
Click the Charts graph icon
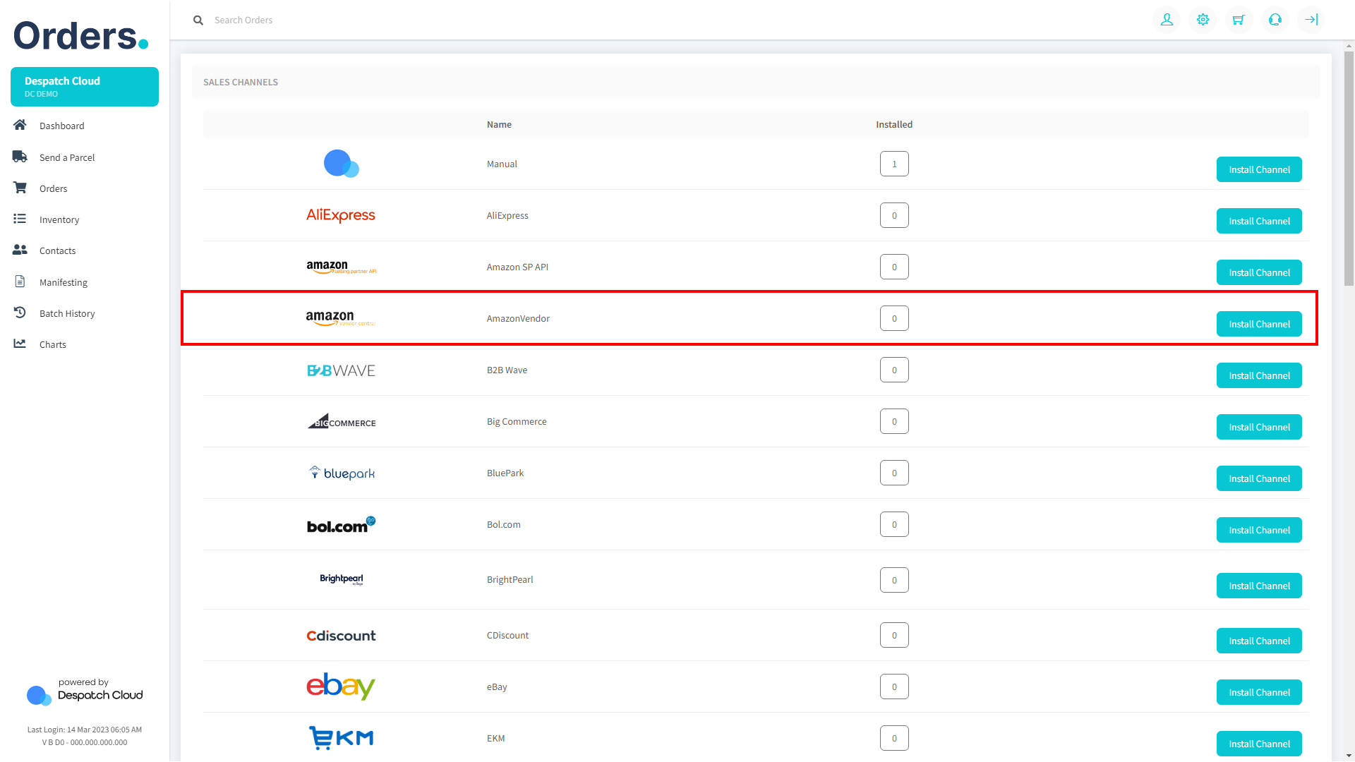(x=20, y=344)
